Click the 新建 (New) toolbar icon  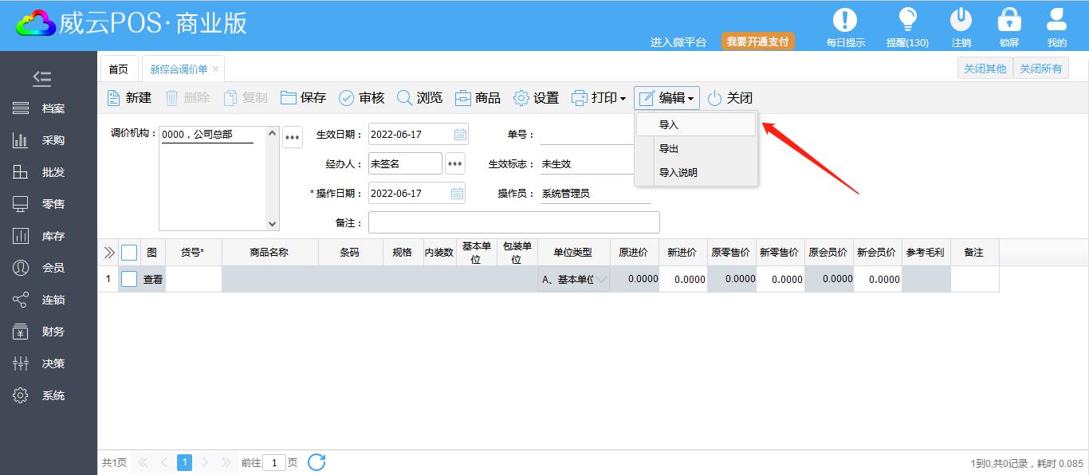coord(114,98)
